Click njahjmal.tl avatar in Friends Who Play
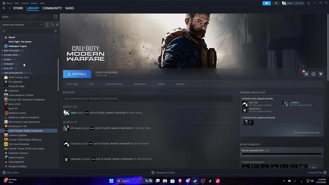 [245, 110]
